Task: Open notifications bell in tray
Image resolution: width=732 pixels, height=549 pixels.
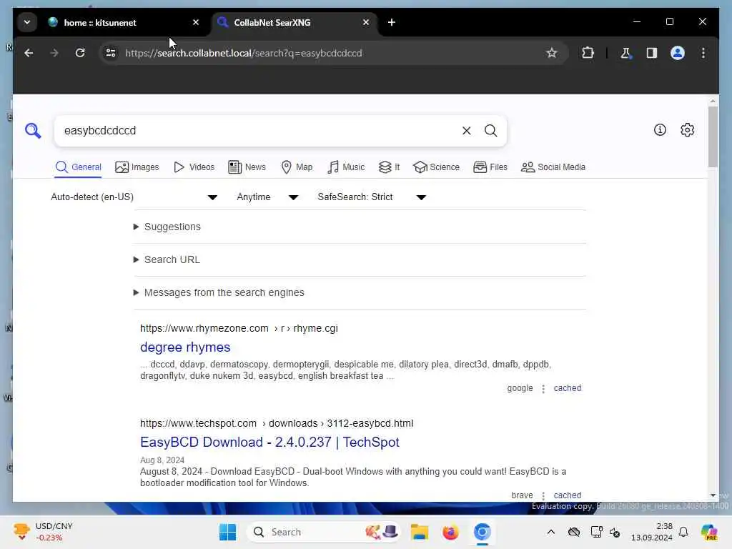Action: pyautogui.click(x=683, y=532)
